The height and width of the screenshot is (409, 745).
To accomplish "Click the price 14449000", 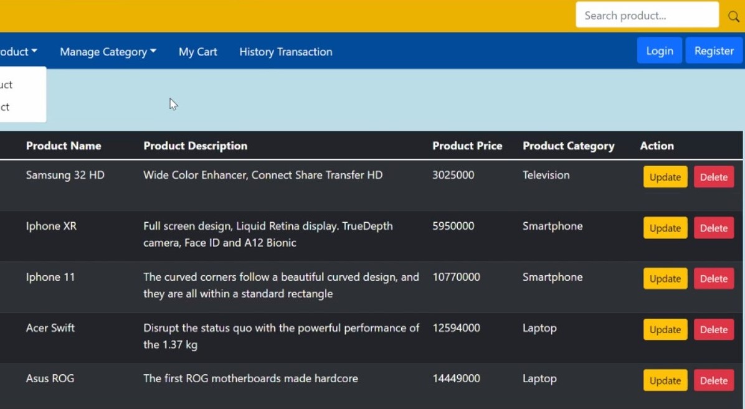I will 456,378.
